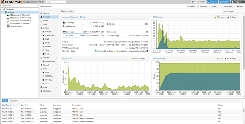Screen dimensions: 245x124
Task: Open the Hour (average) timeframe dropdown
Action: point(233,11)
